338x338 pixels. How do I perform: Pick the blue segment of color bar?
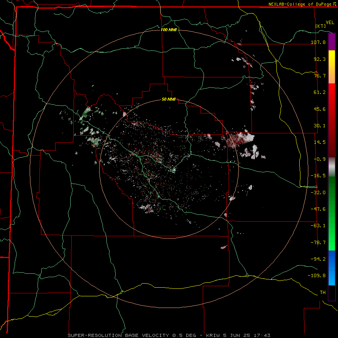pos(332,268)
